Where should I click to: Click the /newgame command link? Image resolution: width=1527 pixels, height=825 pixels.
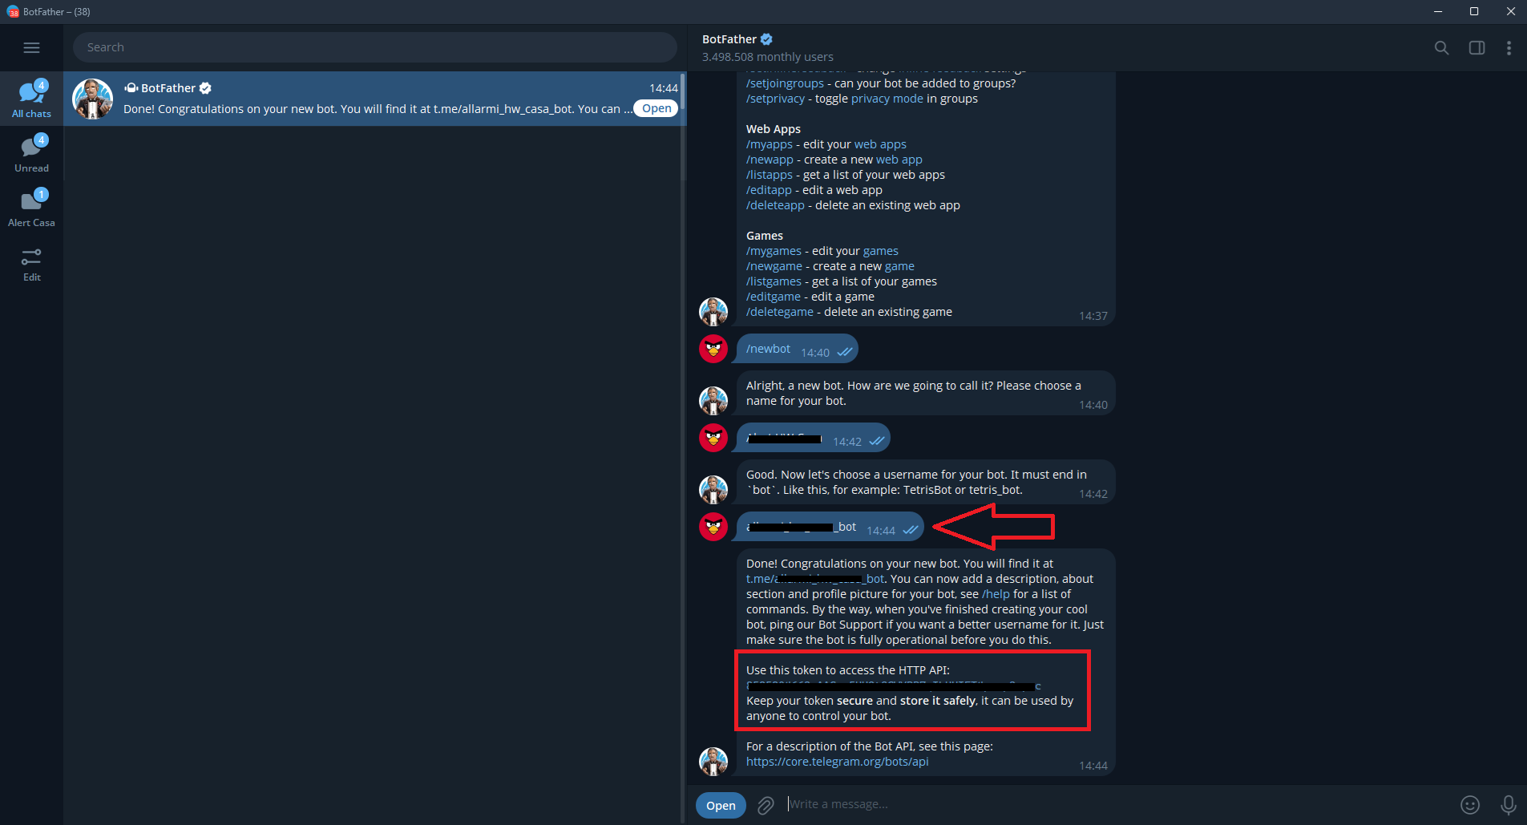774,266
